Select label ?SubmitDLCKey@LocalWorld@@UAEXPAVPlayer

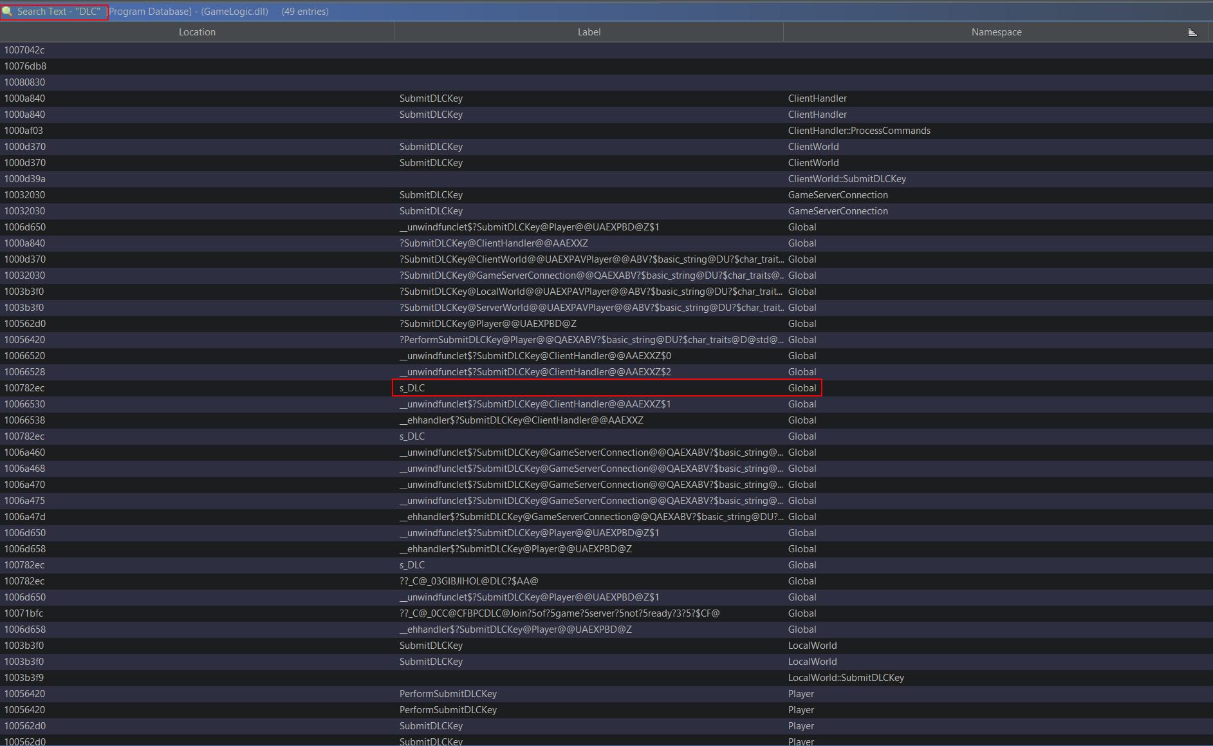pyautogui.click(x=591, y=292)
